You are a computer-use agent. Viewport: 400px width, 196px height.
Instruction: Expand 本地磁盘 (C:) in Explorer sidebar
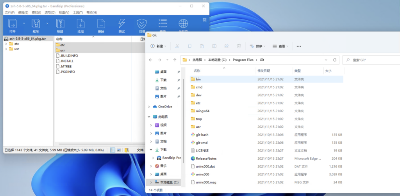[151, 182]
